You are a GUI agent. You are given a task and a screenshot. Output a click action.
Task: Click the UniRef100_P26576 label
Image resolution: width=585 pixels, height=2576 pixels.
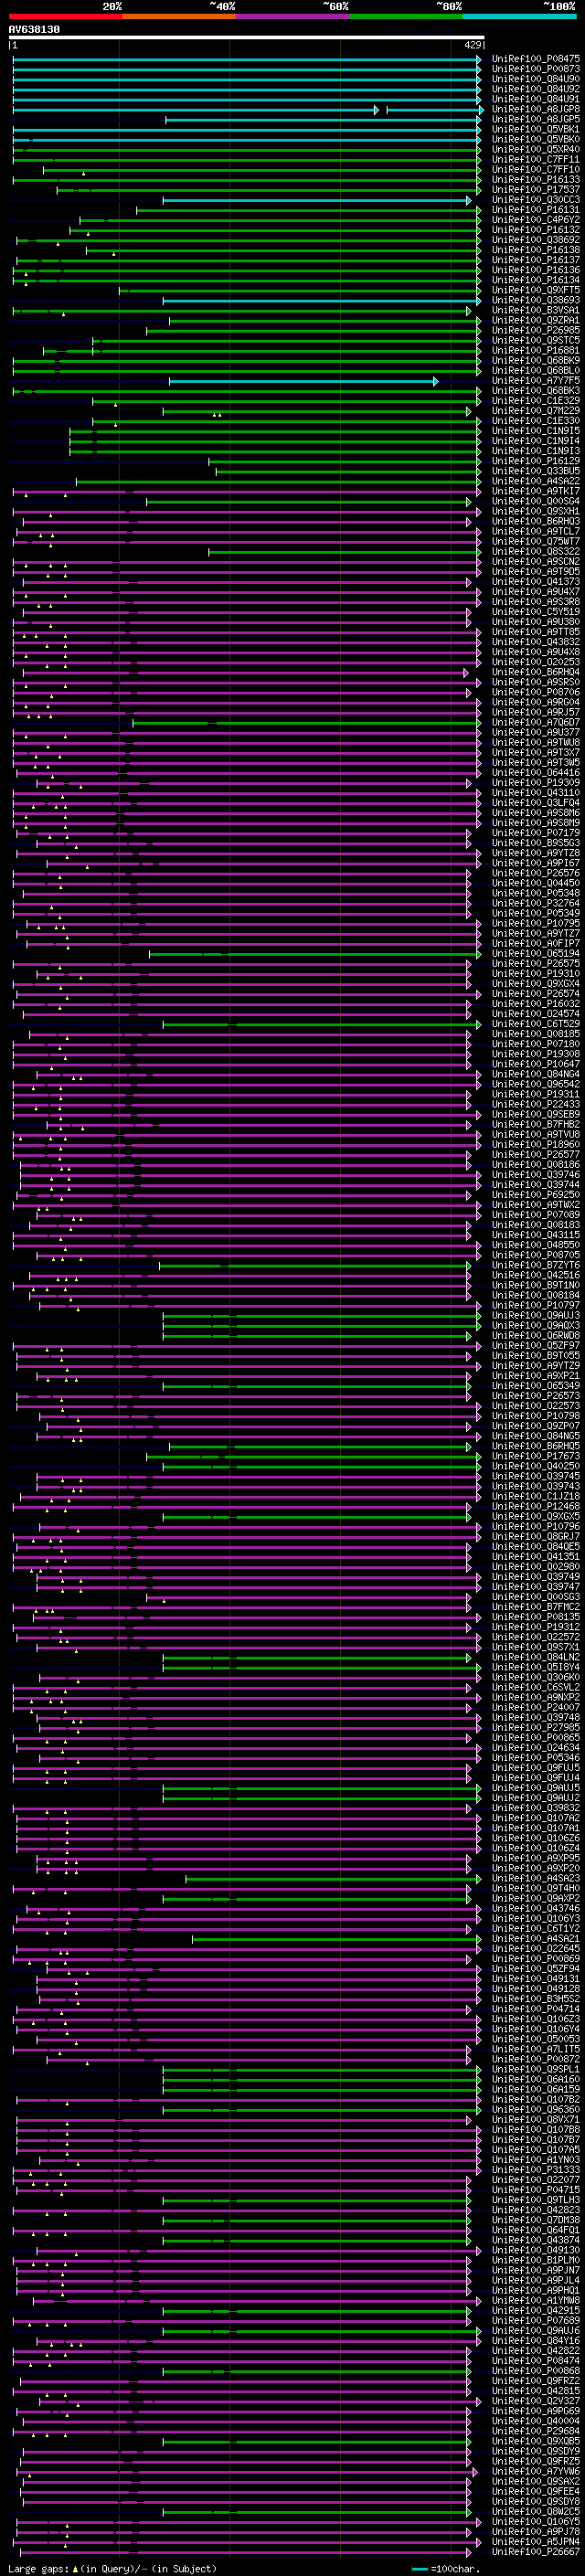pos(536,873)
